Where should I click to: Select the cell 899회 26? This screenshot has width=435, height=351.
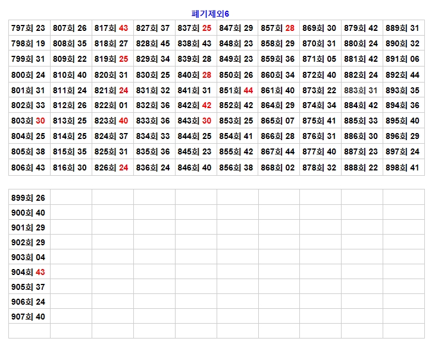[29, 198]
